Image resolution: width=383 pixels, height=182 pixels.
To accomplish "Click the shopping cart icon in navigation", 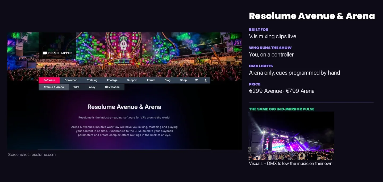I will 196,80.
